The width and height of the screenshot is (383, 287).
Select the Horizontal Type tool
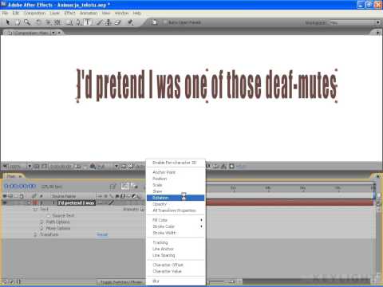click(88, 22)
